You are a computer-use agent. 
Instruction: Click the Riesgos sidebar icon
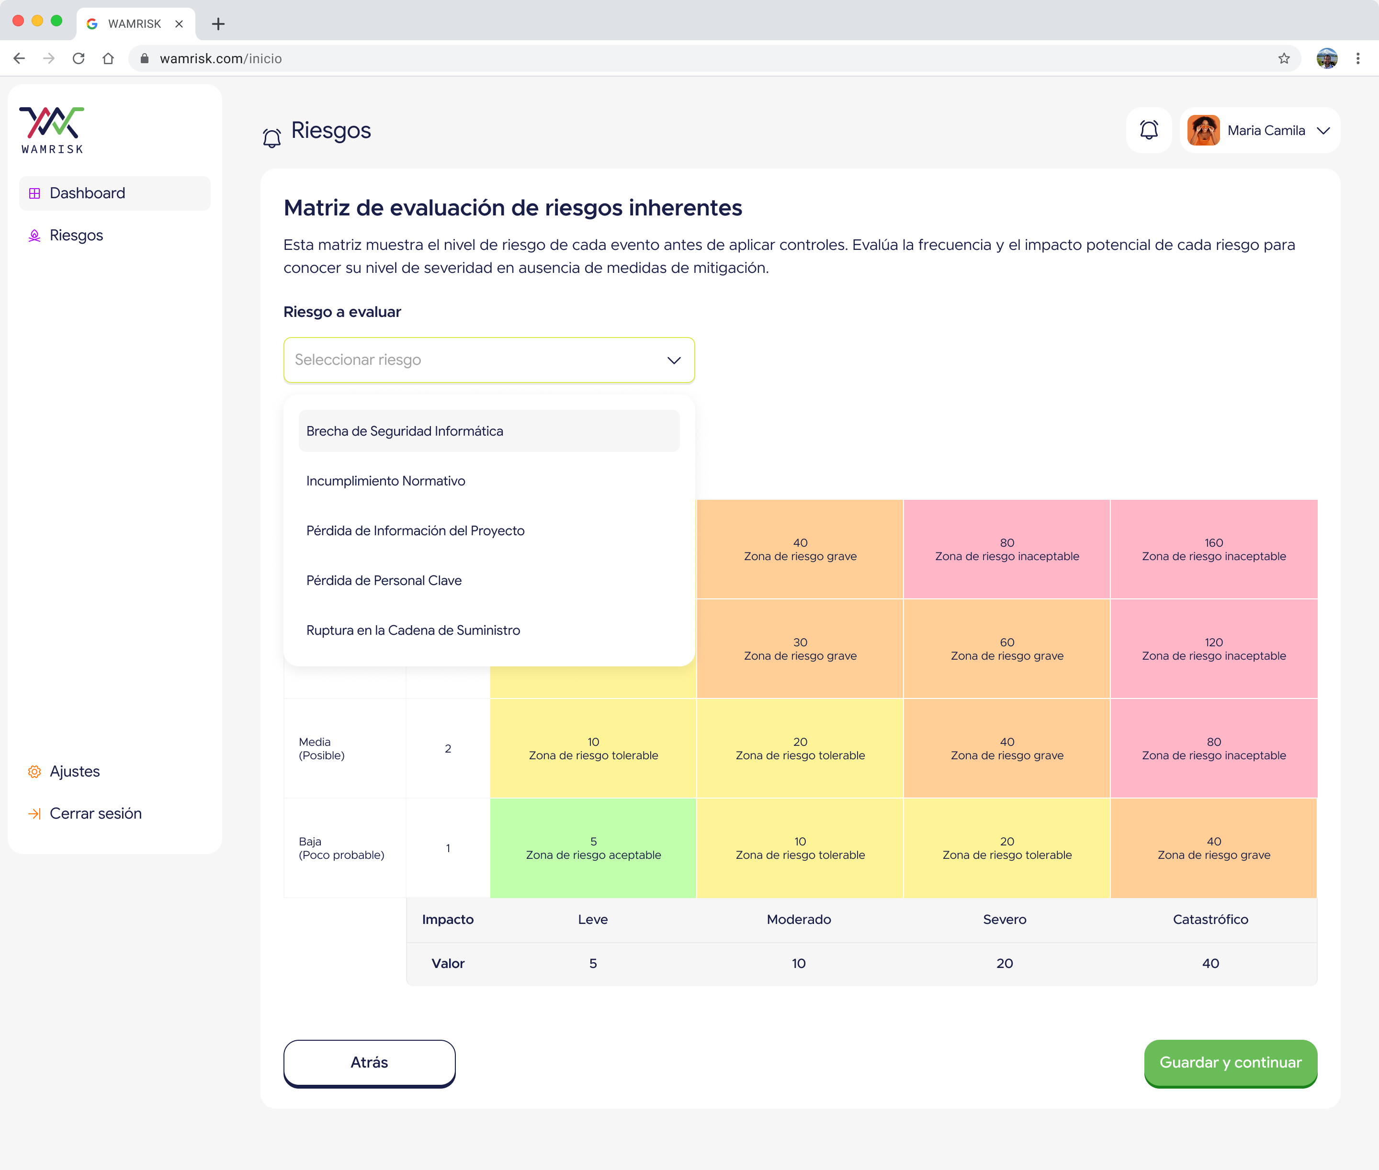click(x=34, y=236)
